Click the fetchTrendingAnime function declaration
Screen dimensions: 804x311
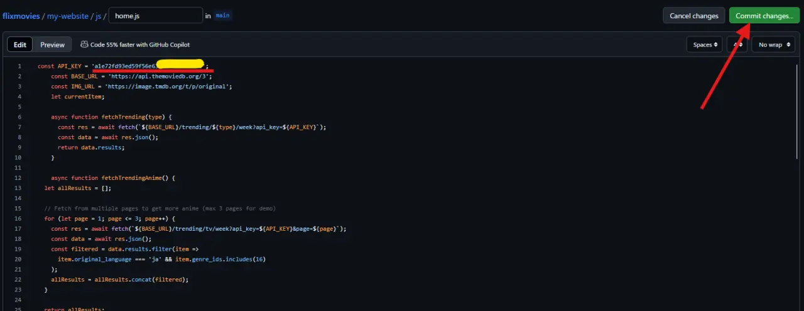click(x=113, y=177)
